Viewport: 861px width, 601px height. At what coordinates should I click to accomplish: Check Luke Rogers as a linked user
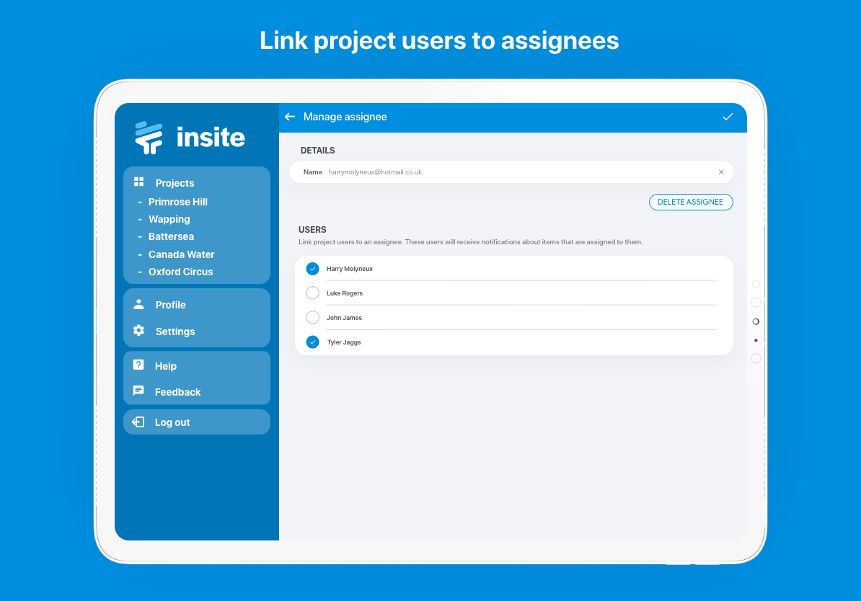point(312,293)
